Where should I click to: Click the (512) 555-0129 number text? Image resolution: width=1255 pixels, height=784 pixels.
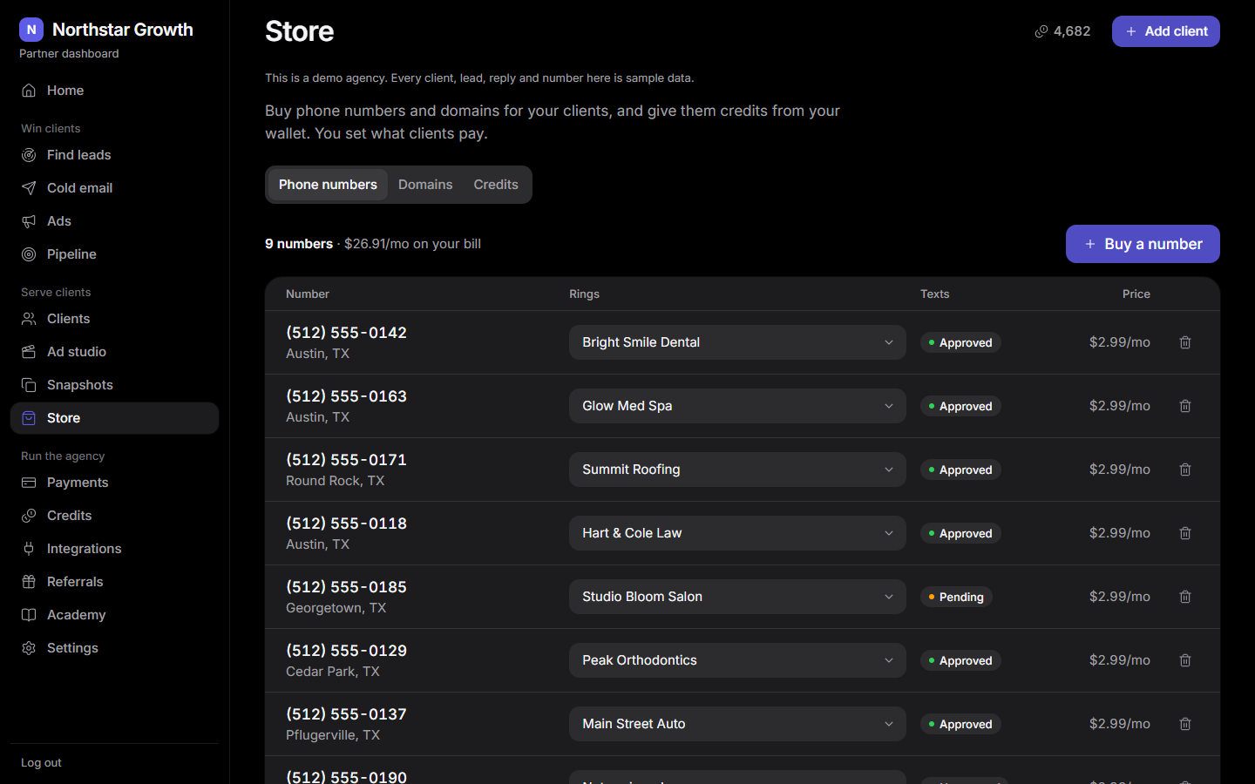[x=346, y=651]
